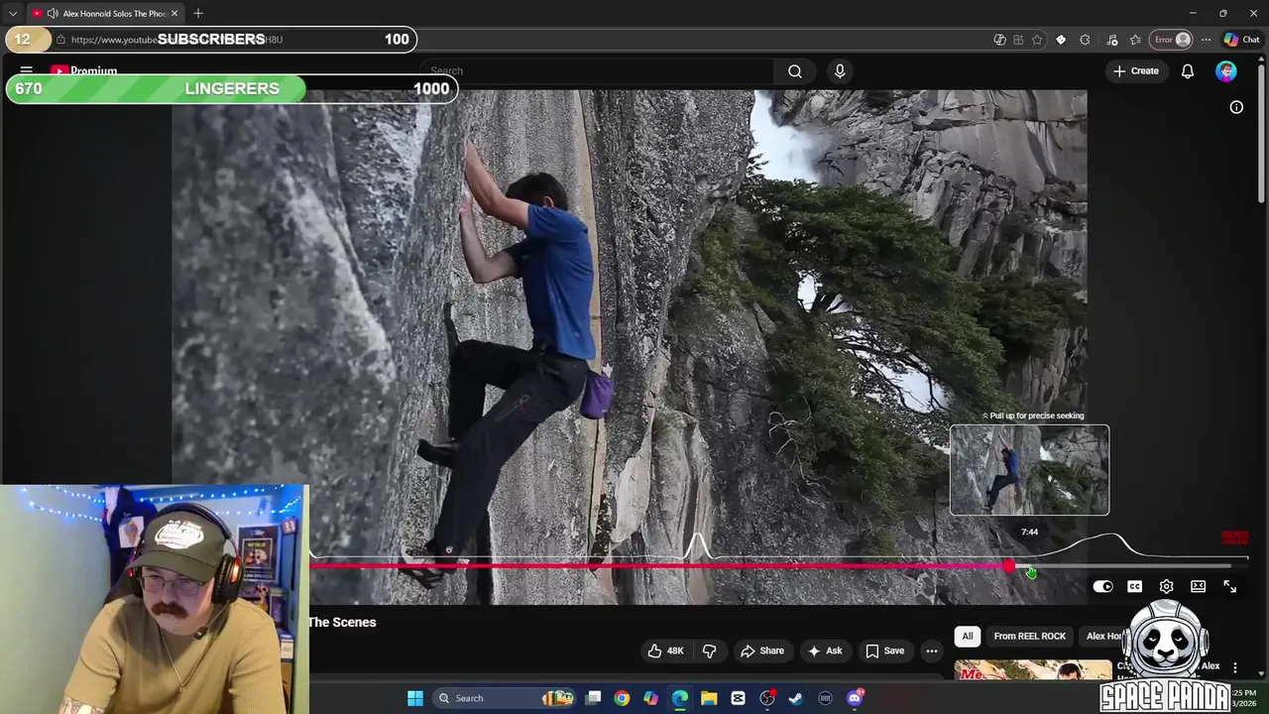The width and height of the screenshot is (1269, 714).
Task: Toggle closed captions CC button
Action: tap(1134, 586)
